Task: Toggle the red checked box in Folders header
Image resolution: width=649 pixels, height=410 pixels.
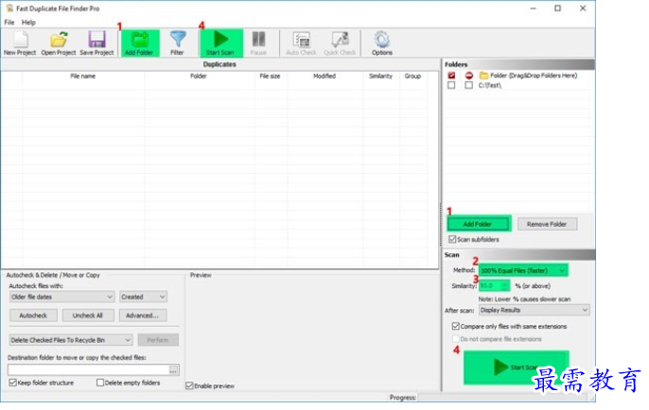Action: pyautogui.click(x=451, y=76)
